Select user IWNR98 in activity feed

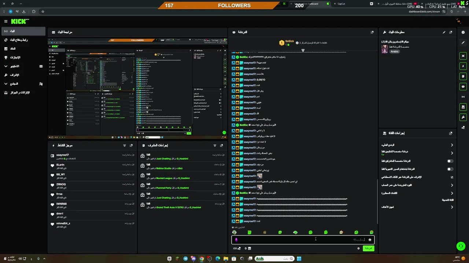point(61,204)
